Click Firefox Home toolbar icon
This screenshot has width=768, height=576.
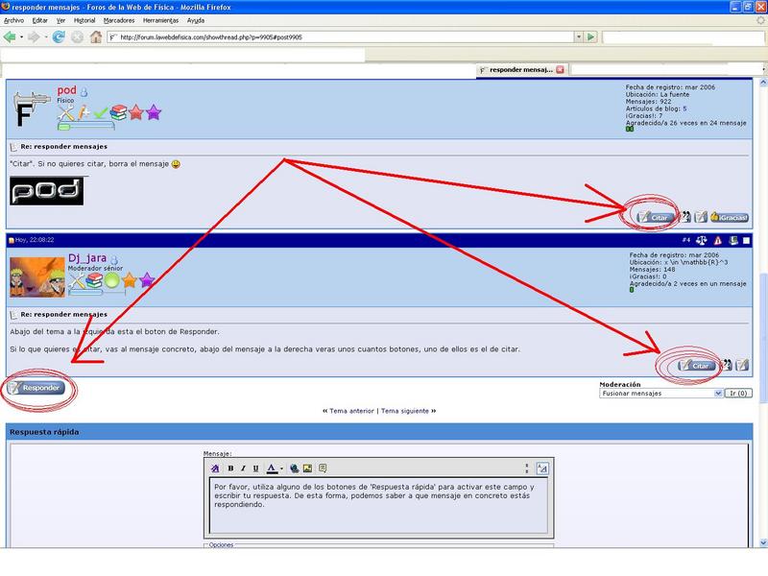point(96,37)
